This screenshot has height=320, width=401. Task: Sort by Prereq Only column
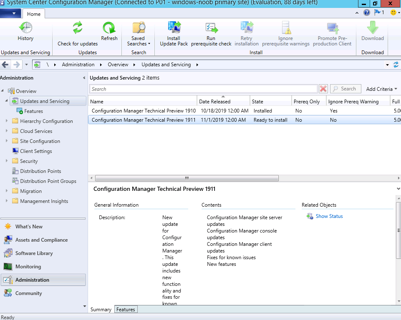(309, 101)
